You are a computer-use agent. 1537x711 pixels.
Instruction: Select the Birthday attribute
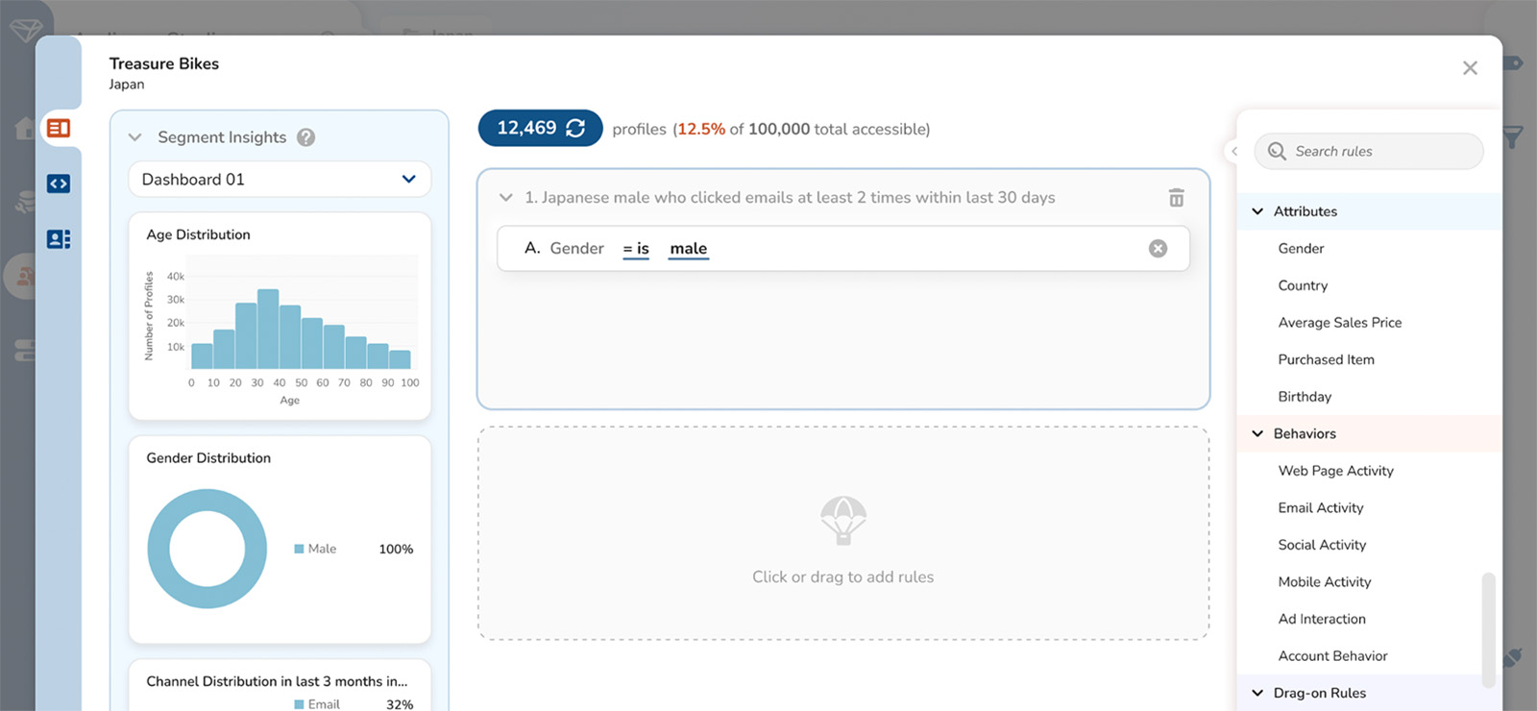coord(1305,397)
